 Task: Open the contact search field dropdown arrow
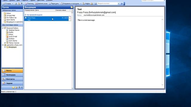(x=118, y=4)
